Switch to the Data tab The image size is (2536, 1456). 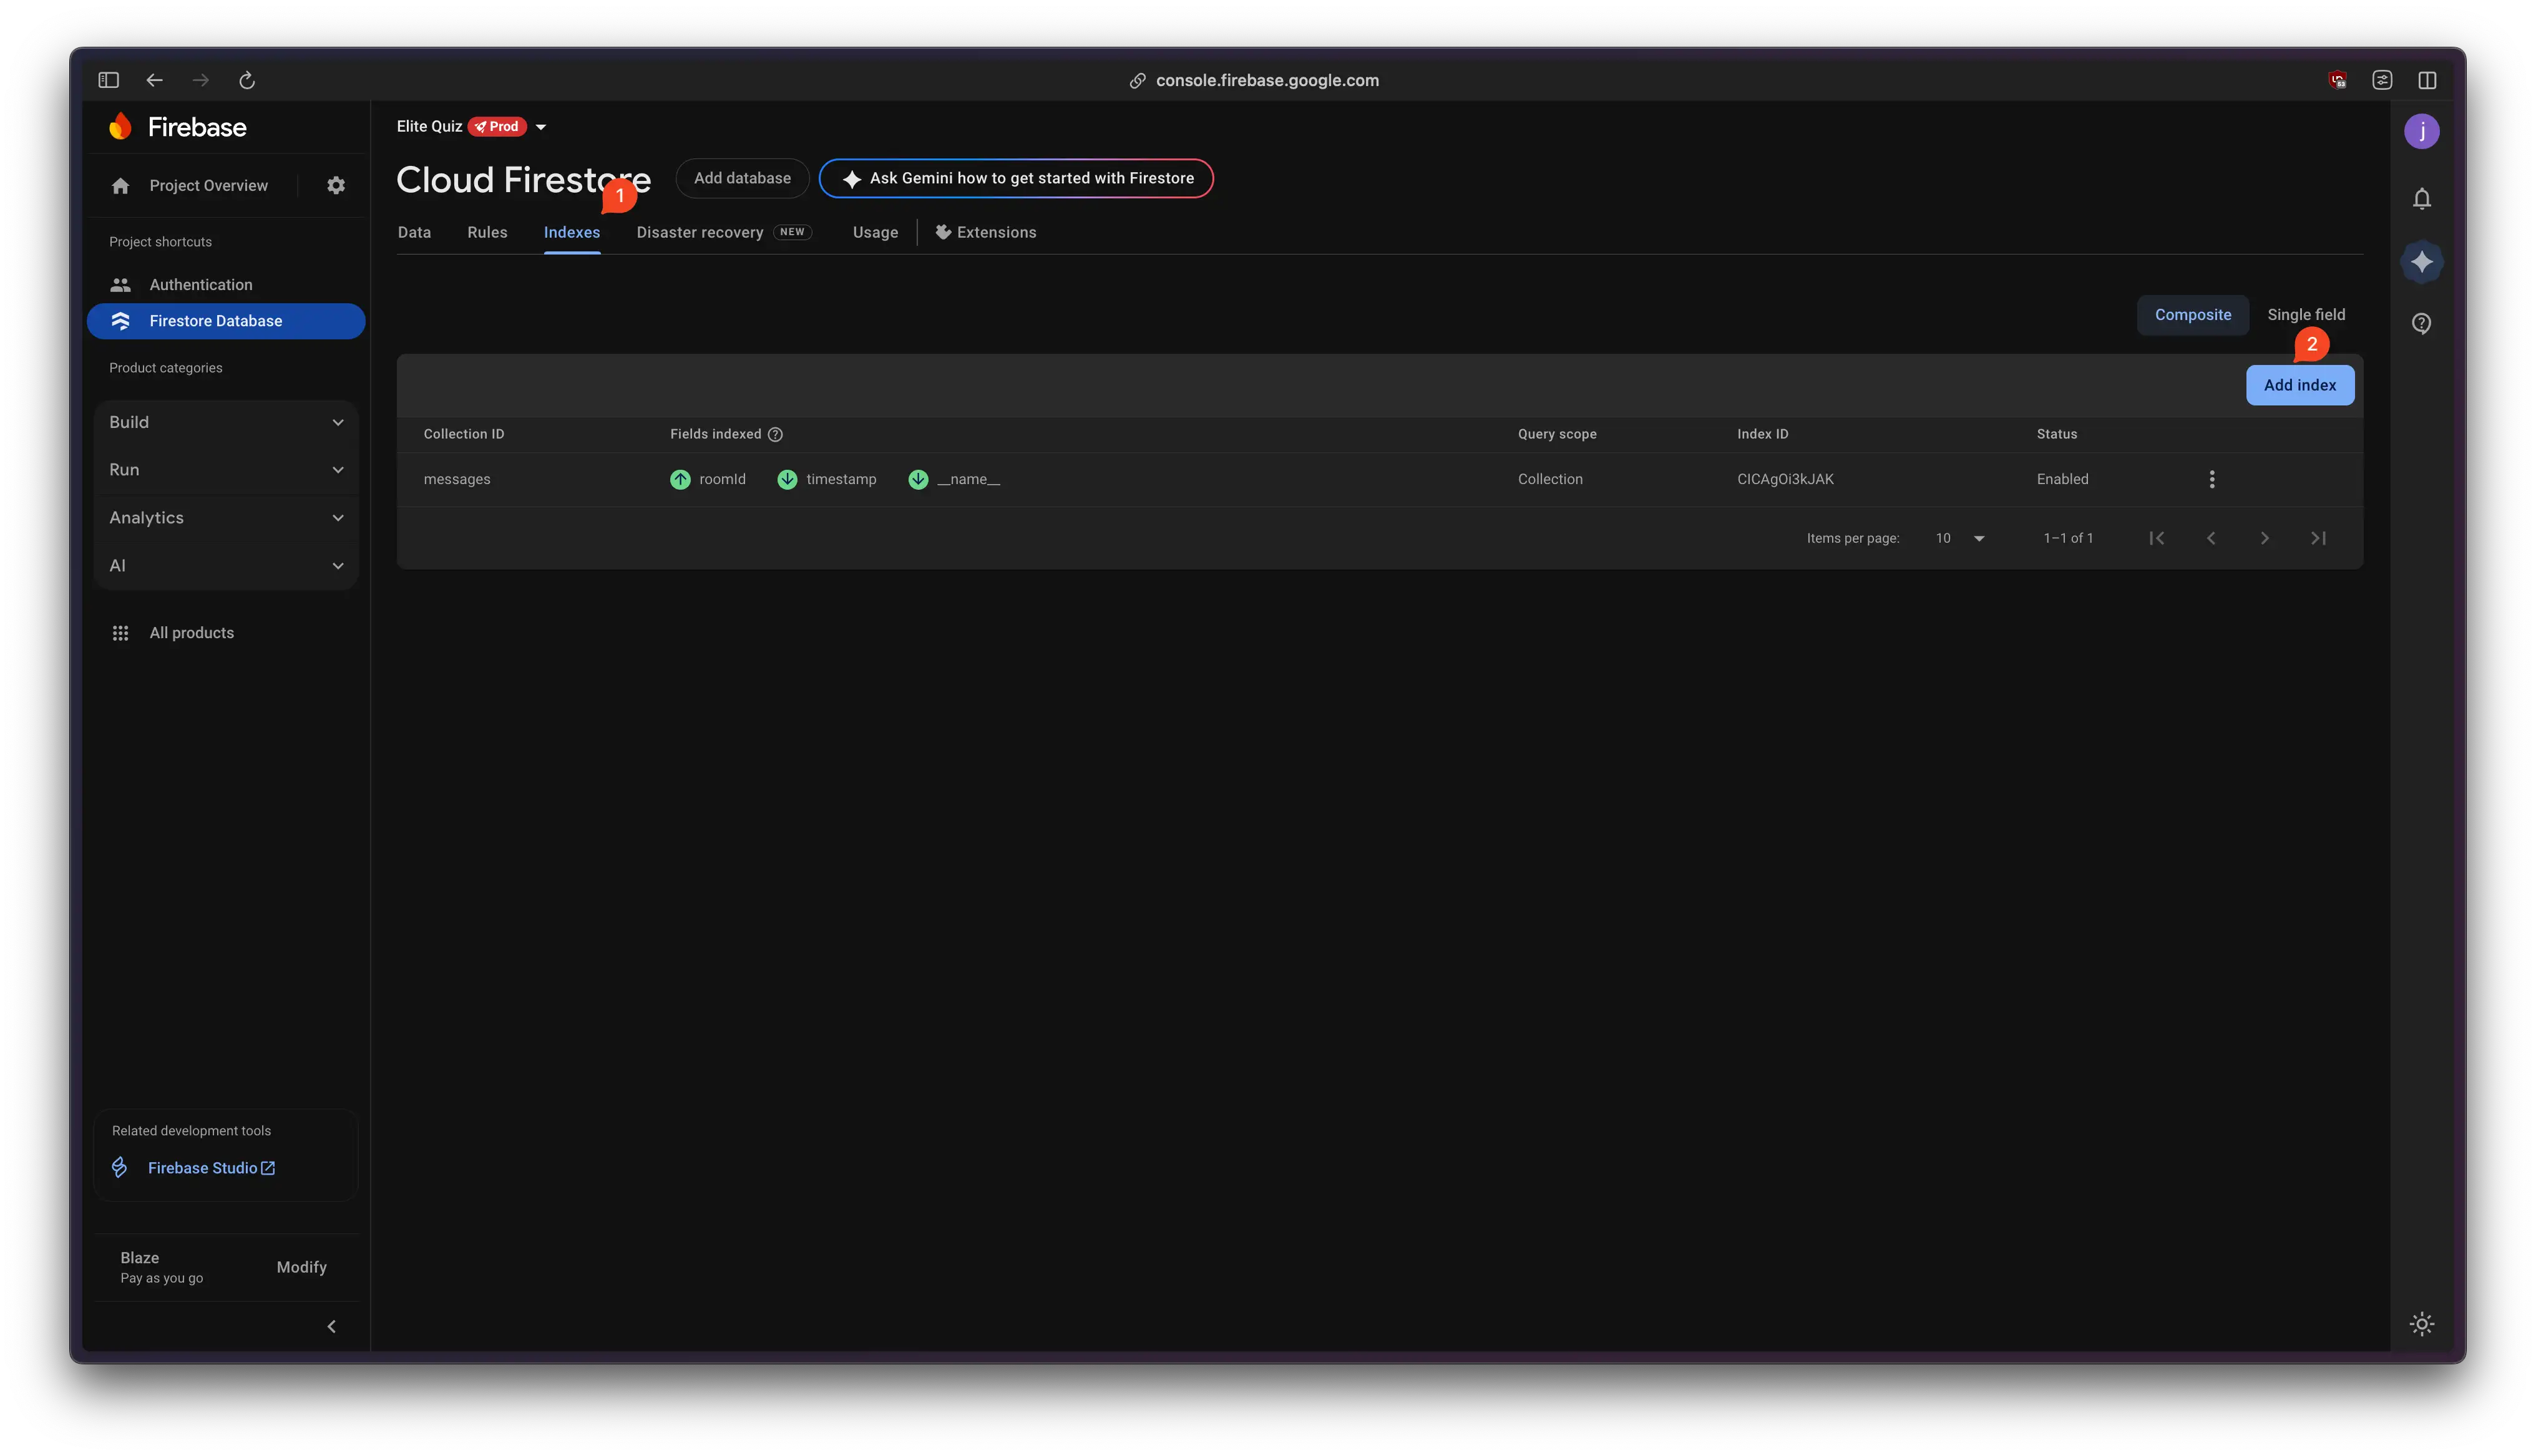pos(414,232)
